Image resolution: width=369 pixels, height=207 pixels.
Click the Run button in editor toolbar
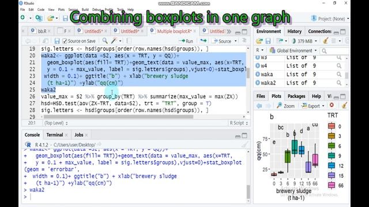click(186, 41)
